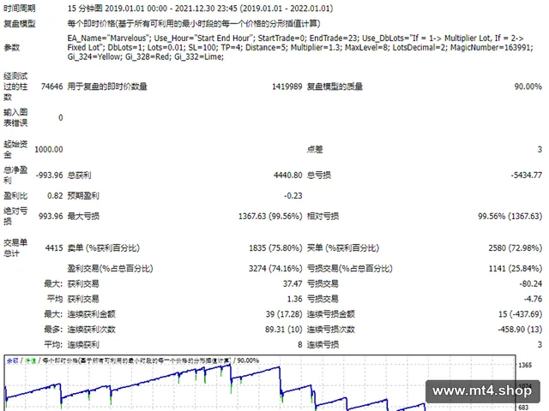Click the average profit trade value '1.36'
549x411 pixels.
pyautogui.click(x=295, y=299)
